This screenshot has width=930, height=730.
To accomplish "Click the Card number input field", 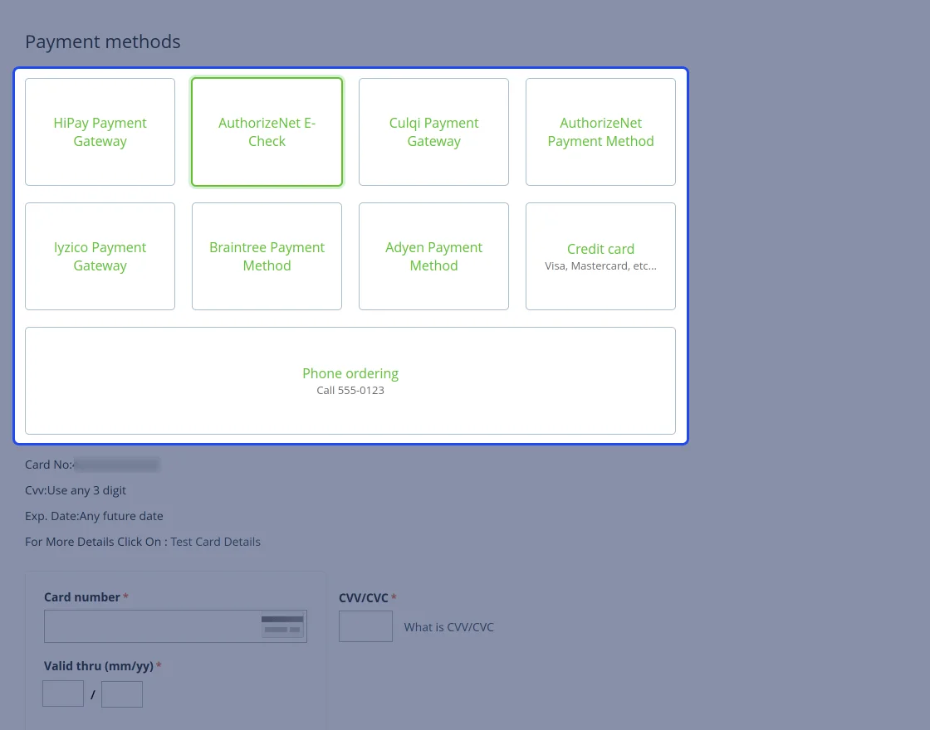I will coord(175,626).
